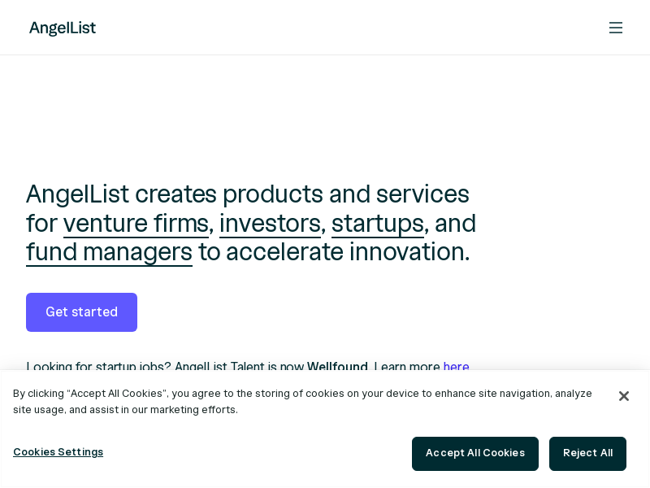Open Cookies Settings preferences
This screenshot has height=488, width=650.
coord(58,452)
